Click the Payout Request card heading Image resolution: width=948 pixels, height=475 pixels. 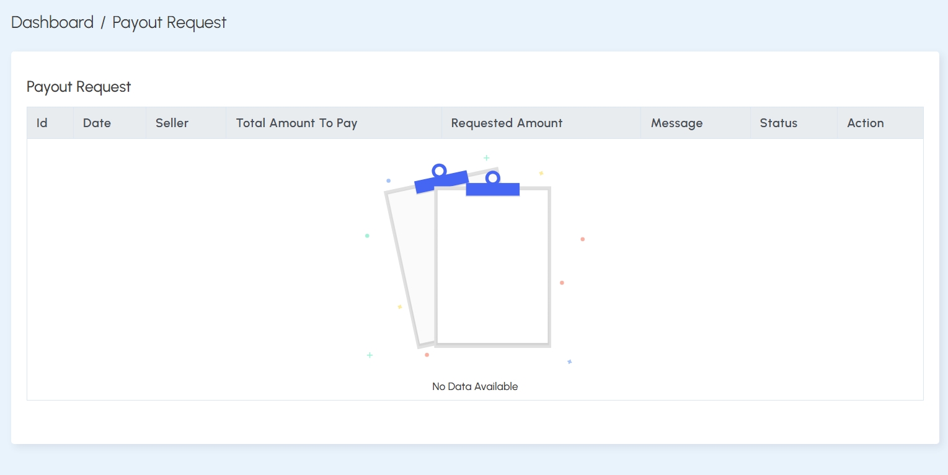point(79,87)
